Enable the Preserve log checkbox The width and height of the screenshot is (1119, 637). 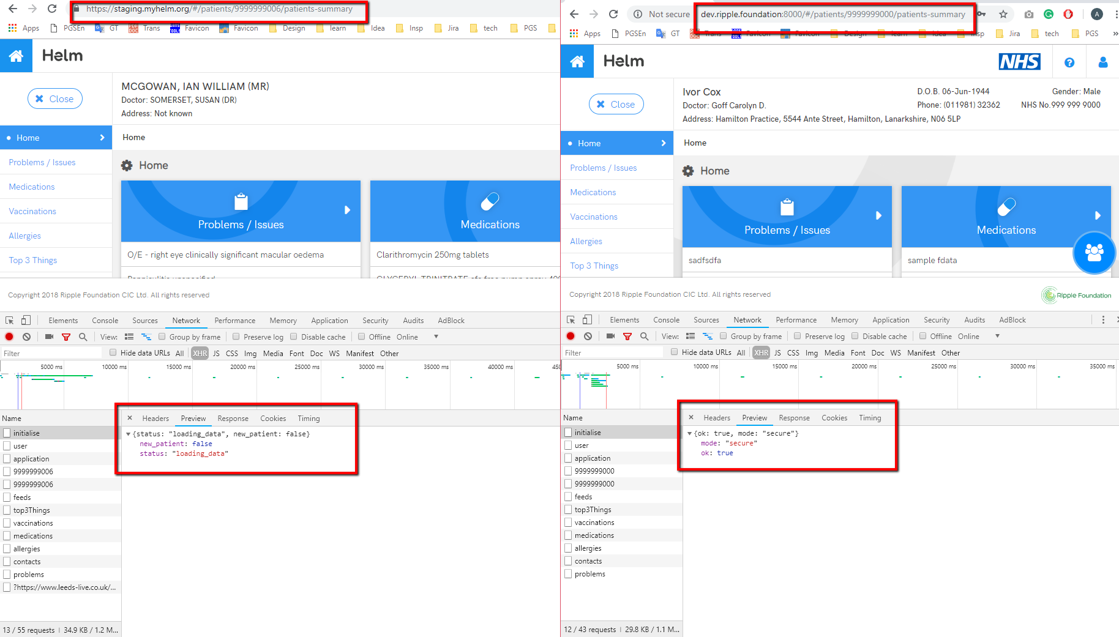pos(236,337)
